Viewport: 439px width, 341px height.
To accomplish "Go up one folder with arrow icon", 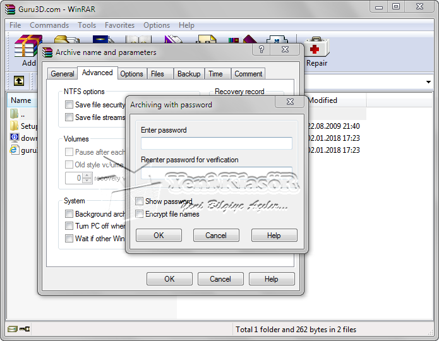I will [x=19, y=81].
